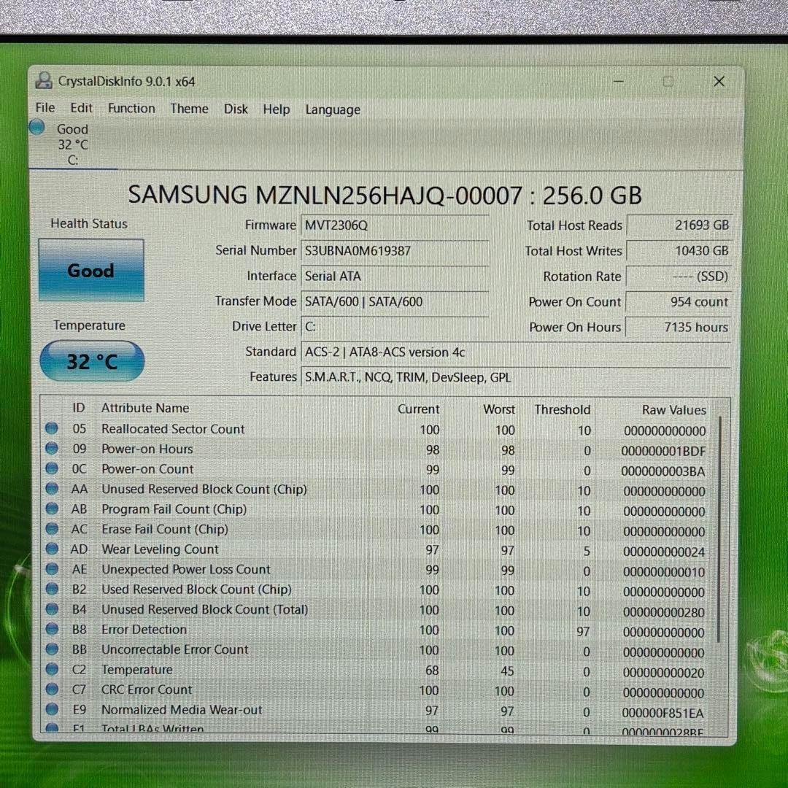Click the status dot for Unexpected Power Loss Count
Viewport: 788px width, 788px height.
point(51,569)
